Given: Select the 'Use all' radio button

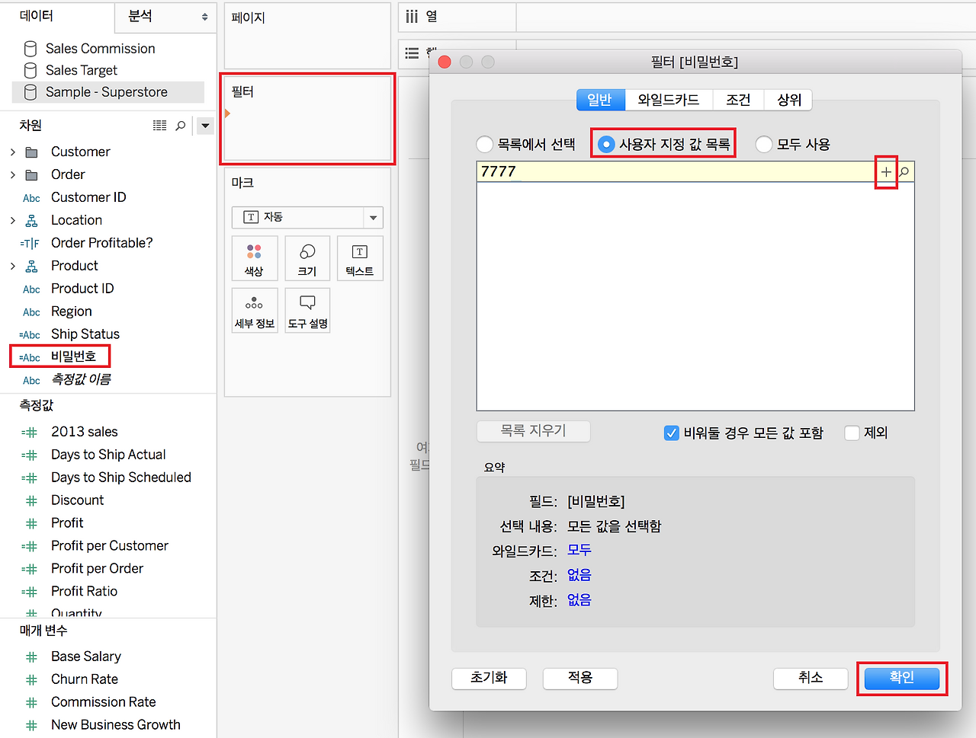Looking at the screenshot, I should pos(763,144).
